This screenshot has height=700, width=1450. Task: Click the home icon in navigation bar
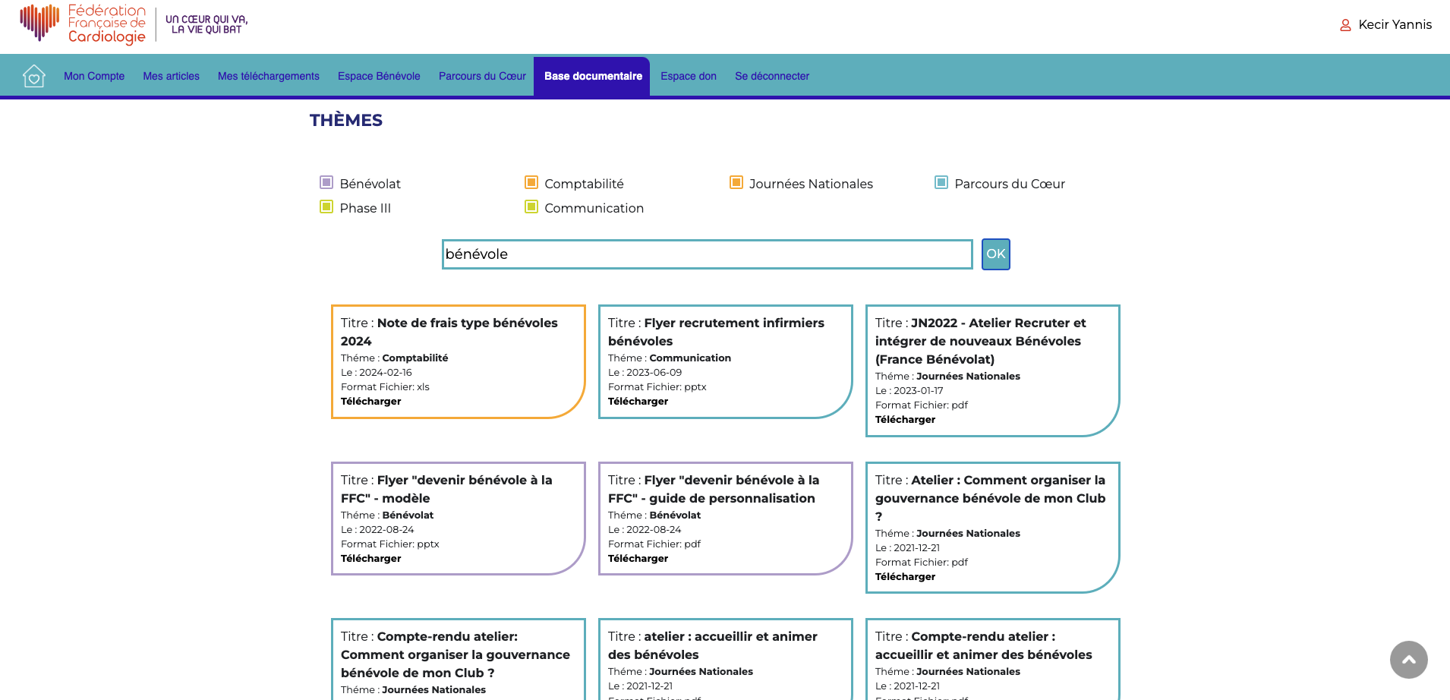(x=34, y=76)
